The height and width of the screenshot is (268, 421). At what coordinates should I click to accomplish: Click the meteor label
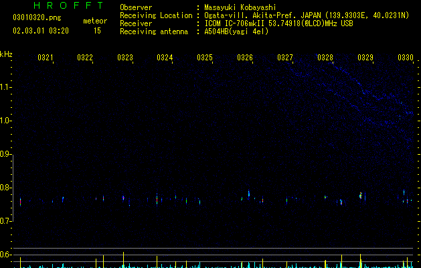(95, 21)
